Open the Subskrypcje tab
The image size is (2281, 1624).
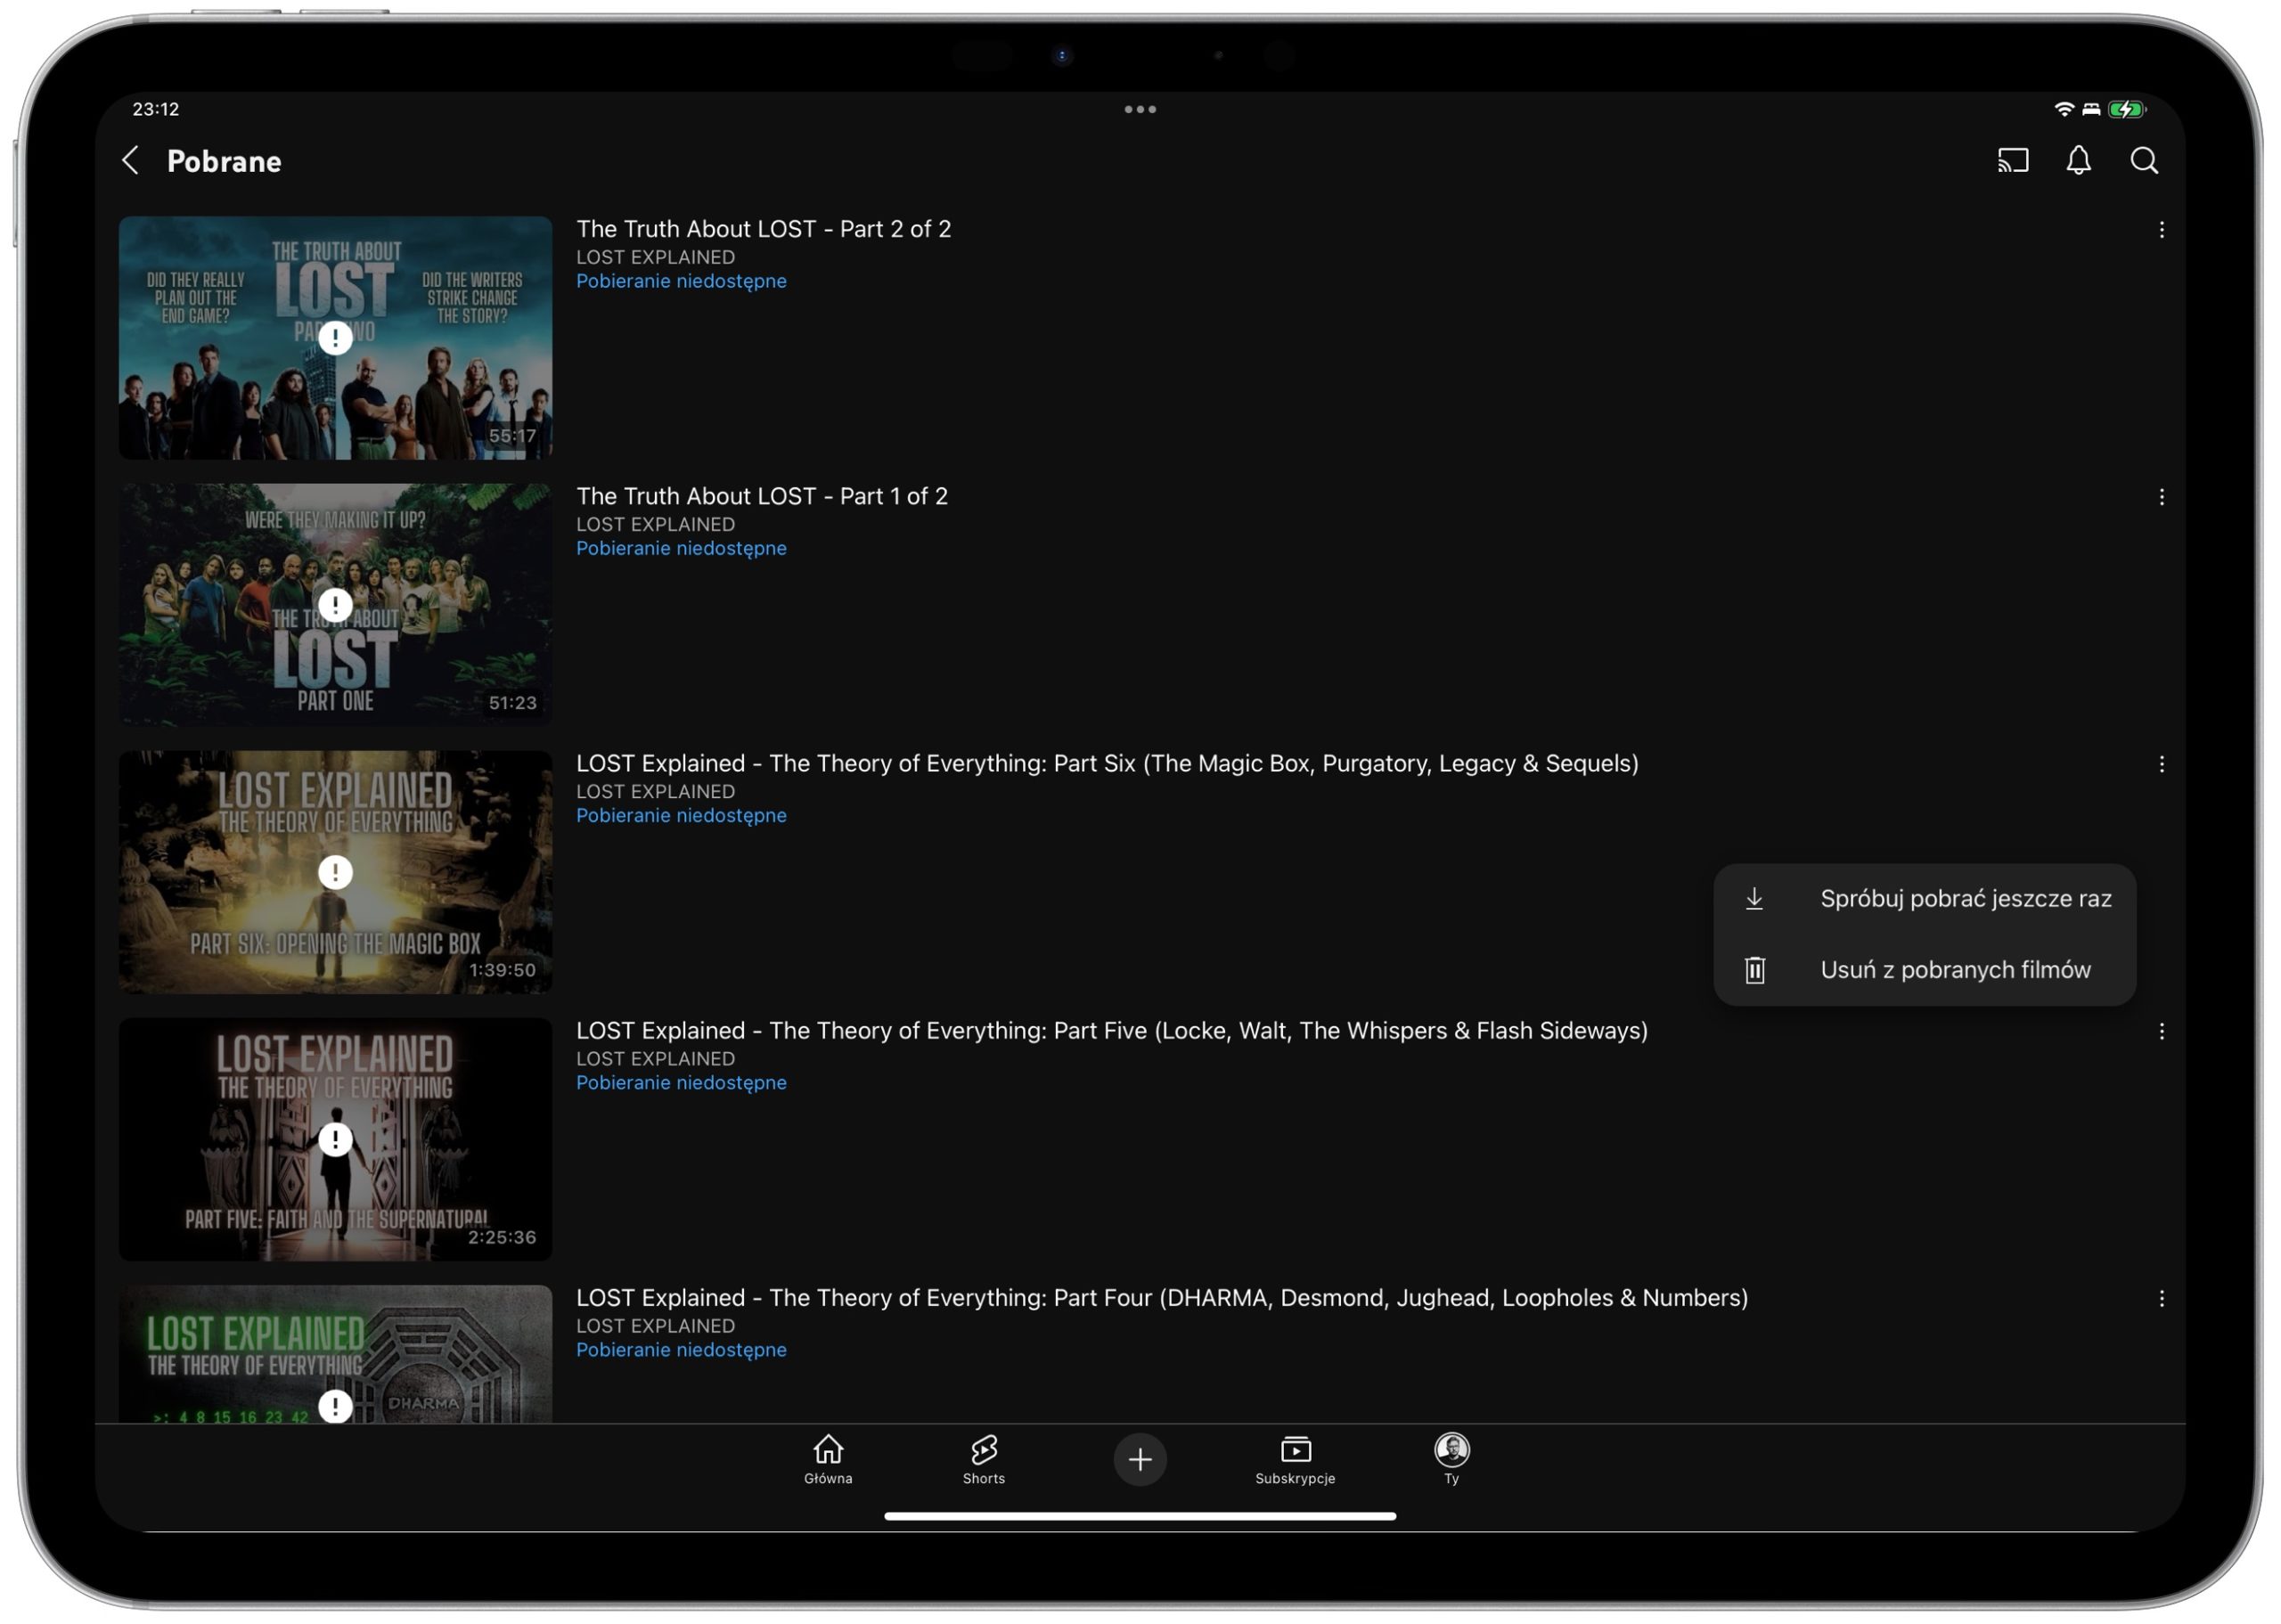point(1295,1459)
